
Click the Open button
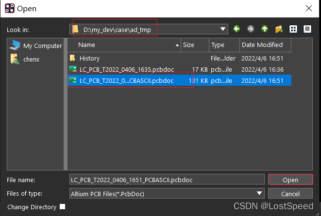[290, 180]
